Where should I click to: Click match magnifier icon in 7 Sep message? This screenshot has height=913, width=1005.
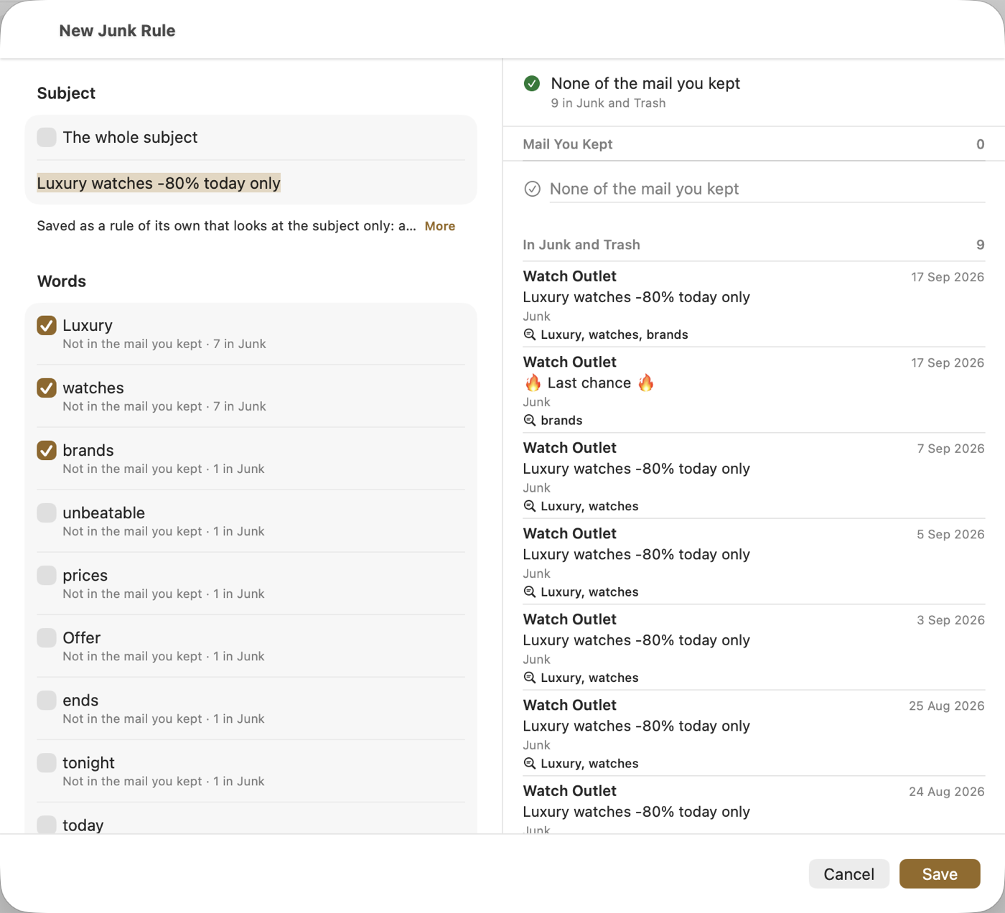(530, 506)
